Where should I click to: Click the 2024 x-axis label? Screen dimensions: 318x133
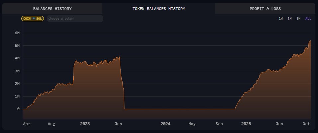point(165,124)
